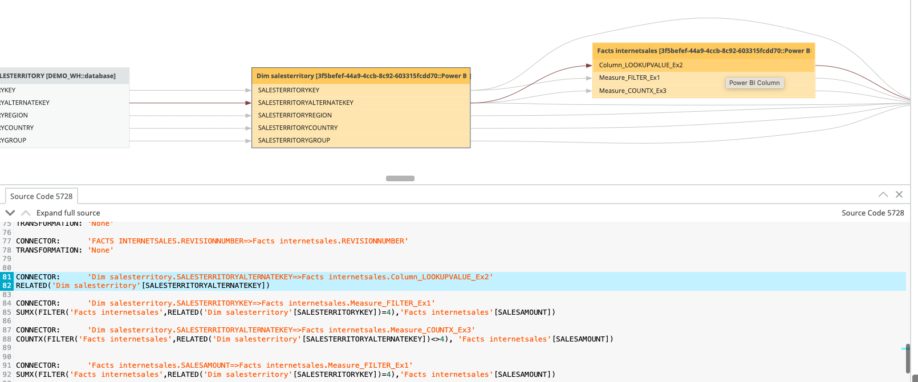Select Column_LOOKUPVALUE_Ex2 in Facts internetsales

pos(640,65)
